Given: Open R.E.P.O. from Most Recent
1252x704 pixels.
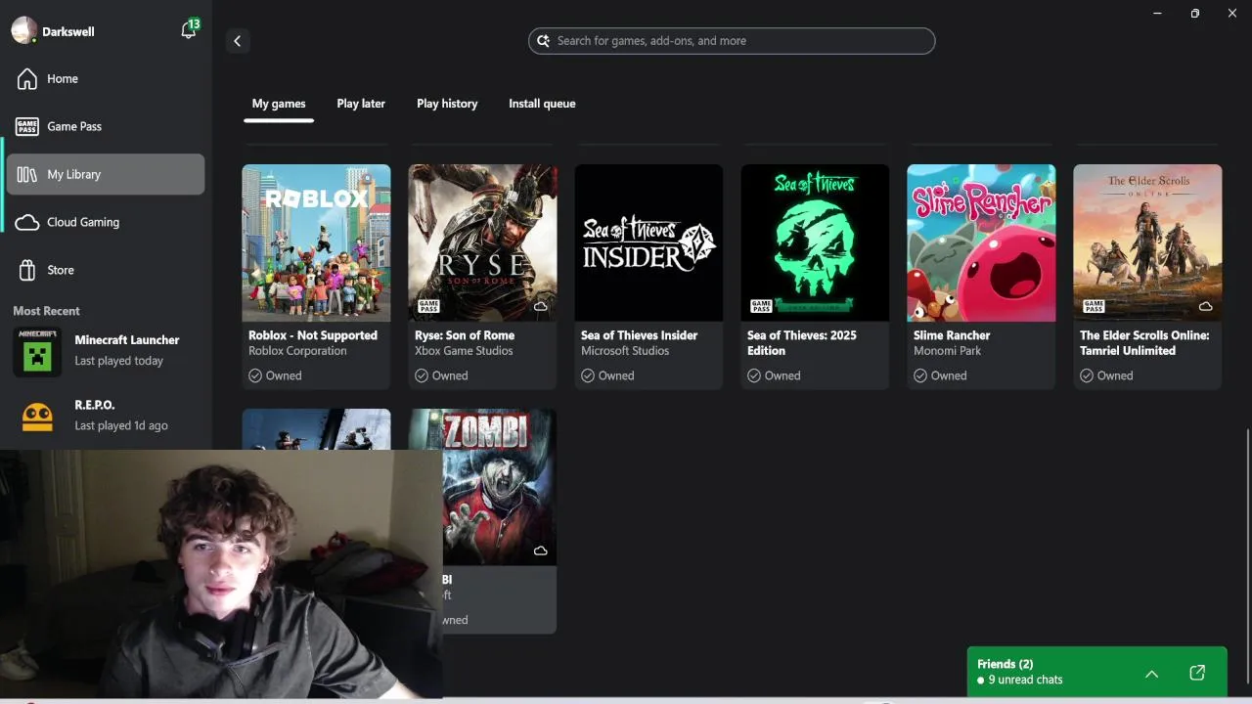Looking at the screenshot, I should pos(106,416).
